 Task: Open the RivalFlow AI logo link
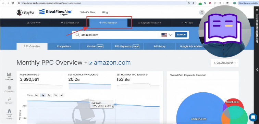pos(56,12)
